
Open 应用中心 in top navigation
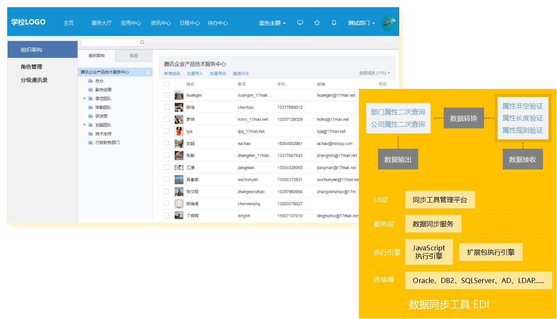[131, 23]
